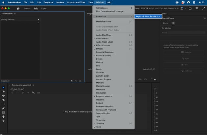This screenshot has height=135, width=207.
Task: Open the Markers menu
Action: (x=60, y=2)
